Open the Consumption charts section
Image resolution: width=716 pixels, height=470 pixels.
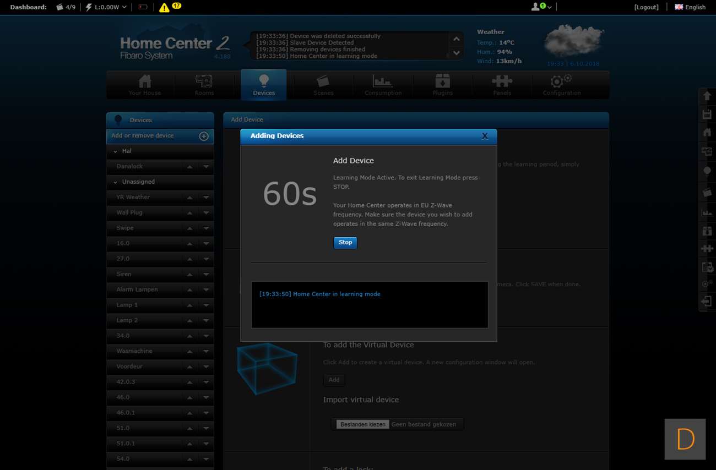(x=383, y=85)
